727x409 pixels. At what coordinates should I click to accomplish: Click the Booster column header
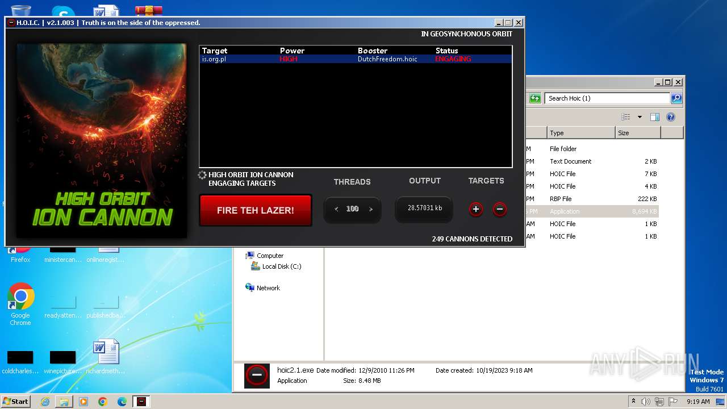click(x=373, y=51)
